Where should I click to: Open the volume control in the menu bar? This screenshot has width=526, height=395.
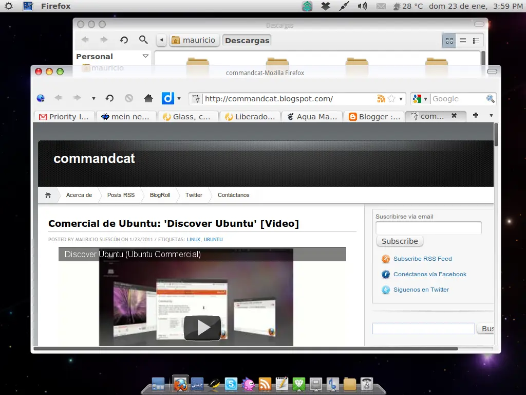pyautogui.click(x=362, y=6)
